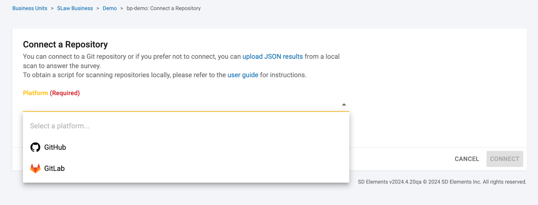Click the CONNECT button

coord(505,159)
